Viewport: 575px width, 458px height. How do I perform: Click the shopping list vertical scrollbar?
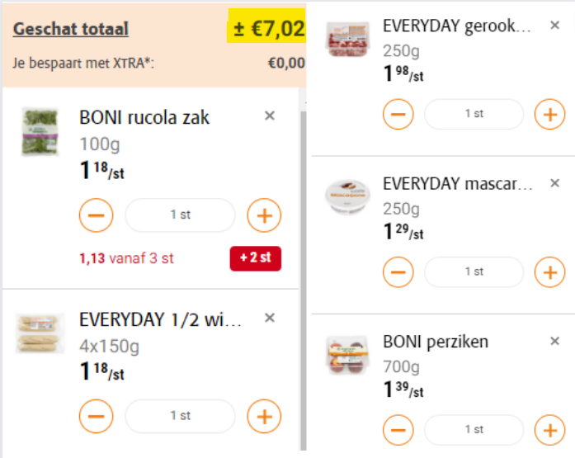pos(304,281)
